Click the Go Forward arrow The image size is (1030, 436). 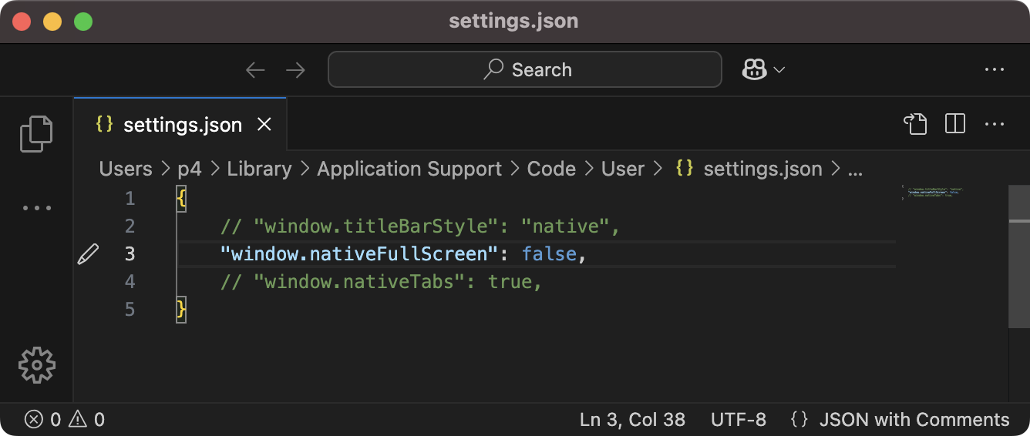tap(295, 70)
